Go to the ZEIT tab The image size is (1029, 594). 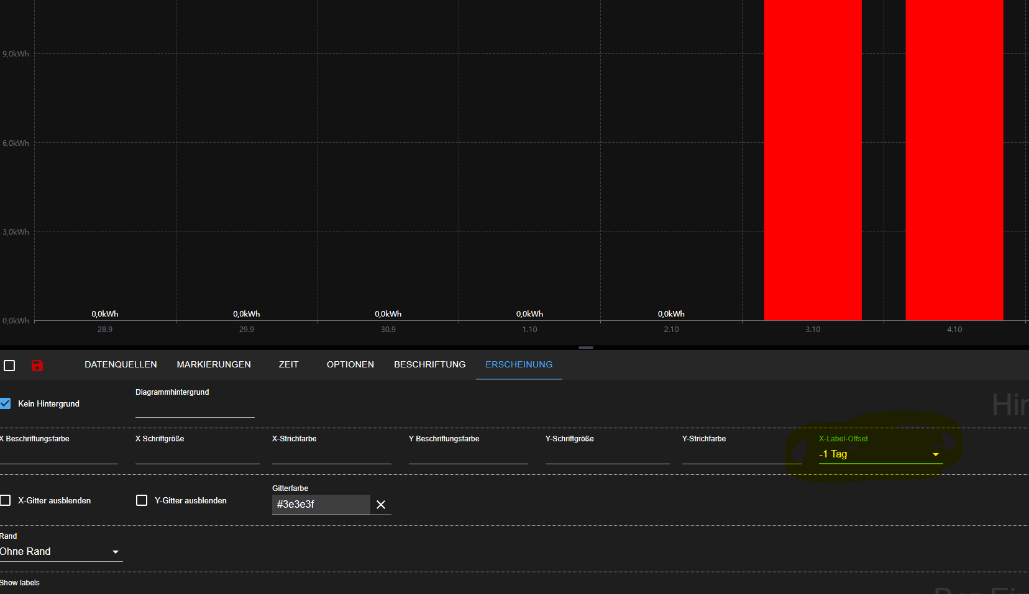pos(288,364)
